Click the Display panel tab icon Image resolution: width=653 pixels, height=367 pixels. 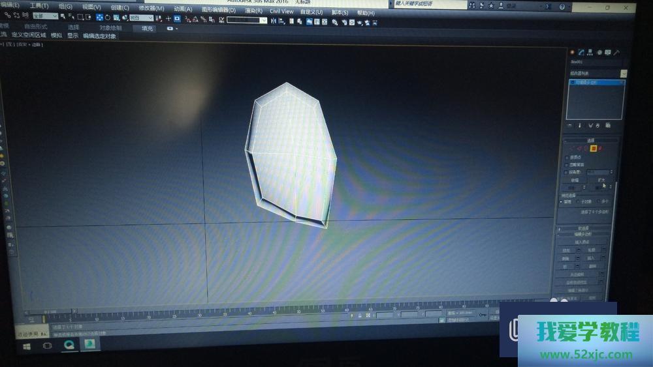pyautogui.click(x=607, y=52)
